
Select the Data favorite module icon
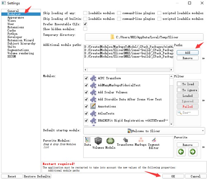pos(88,140)
